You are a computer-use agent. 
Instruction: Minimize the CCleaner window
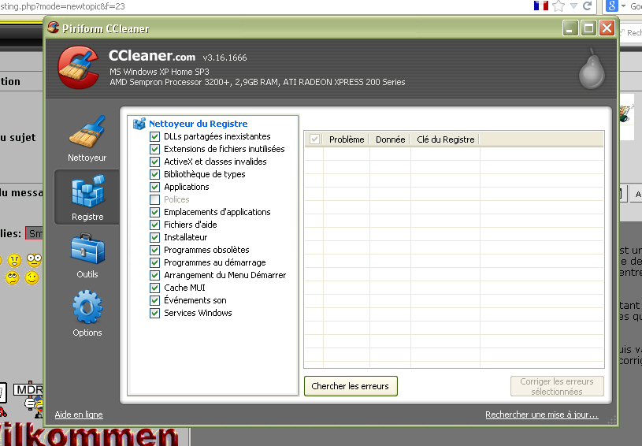coord(570,28)
